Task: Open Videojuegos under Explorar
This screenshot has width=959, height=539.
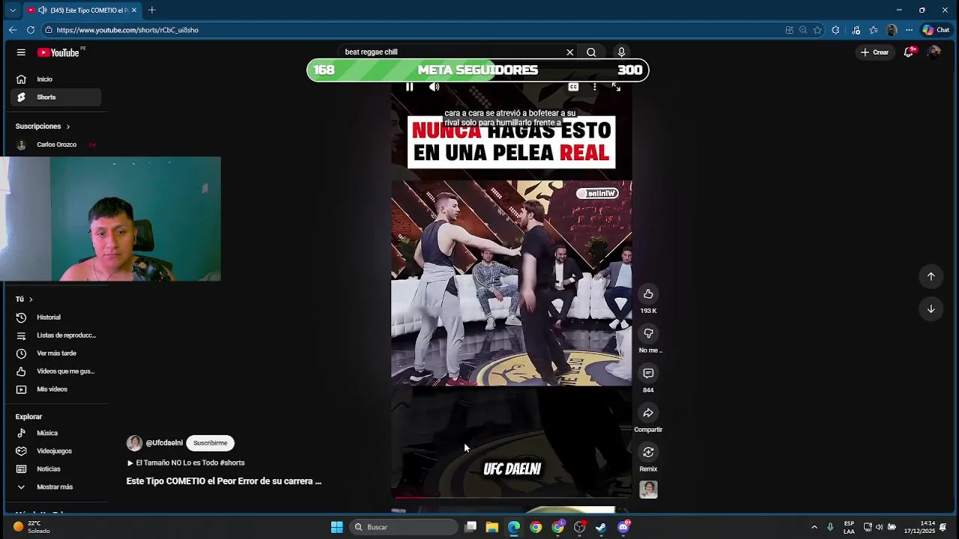Action: point(56,451)
